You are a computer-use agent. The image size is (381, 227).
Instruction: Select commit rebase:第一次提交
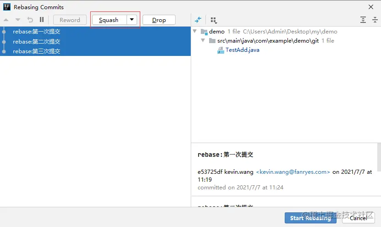click(x=95, y=32)
